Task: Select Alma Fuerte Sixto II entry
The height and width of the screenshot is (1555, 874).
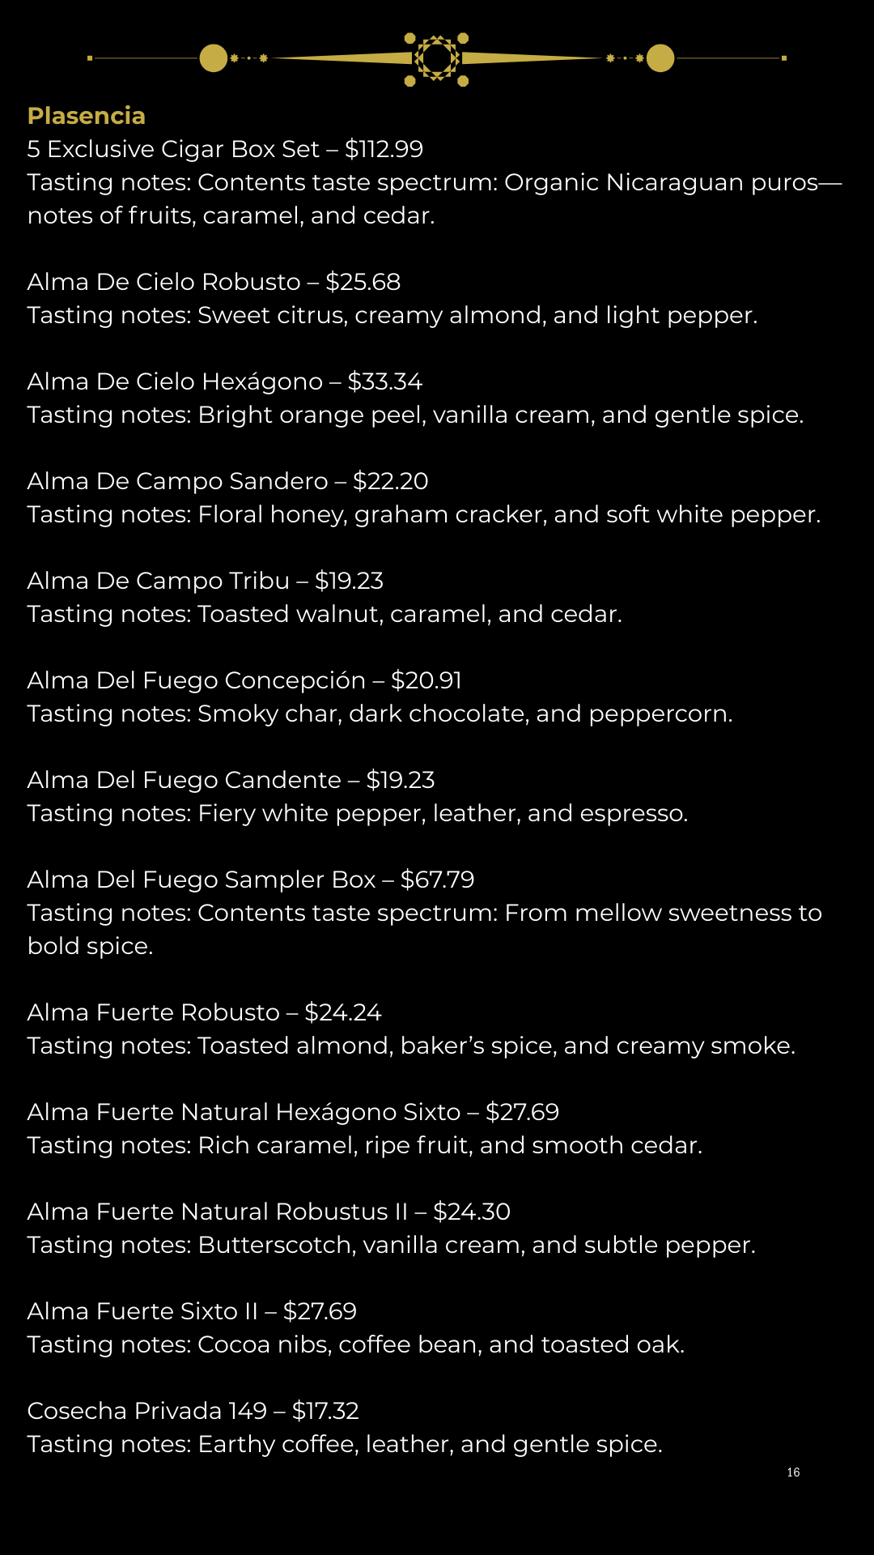Action: tap(192, 1311)
